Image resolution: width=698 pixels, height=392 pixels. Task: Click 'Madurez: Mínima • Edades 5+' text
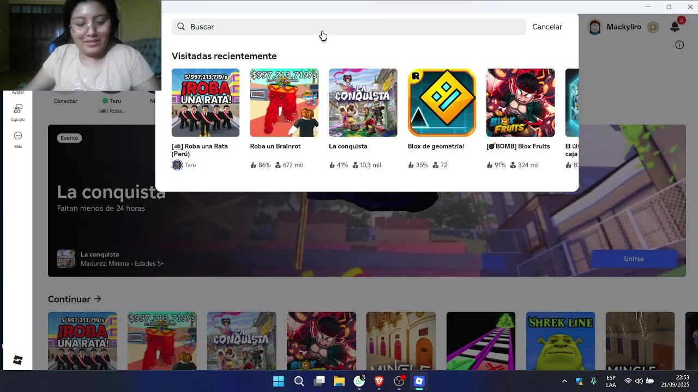[x=122, y=264]
